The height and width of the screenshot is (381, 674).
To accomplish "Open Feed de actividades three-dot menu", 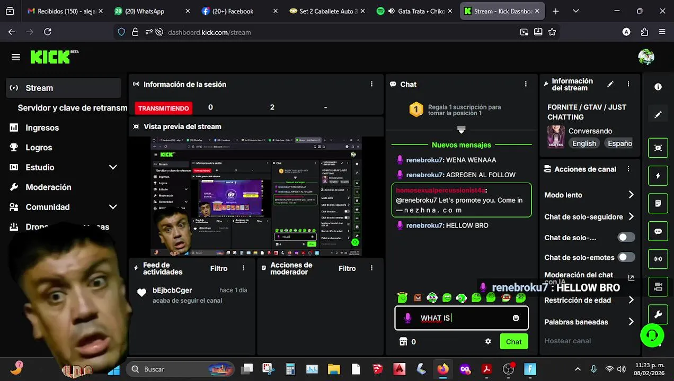I will point(243,268).
